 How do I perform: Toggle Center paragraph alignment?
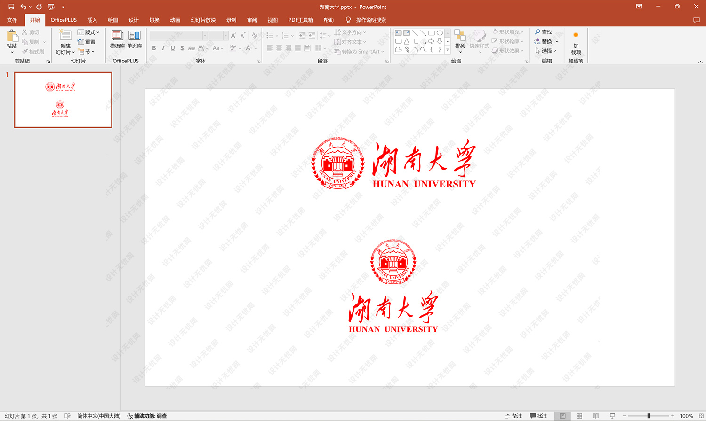coord(279,48)
